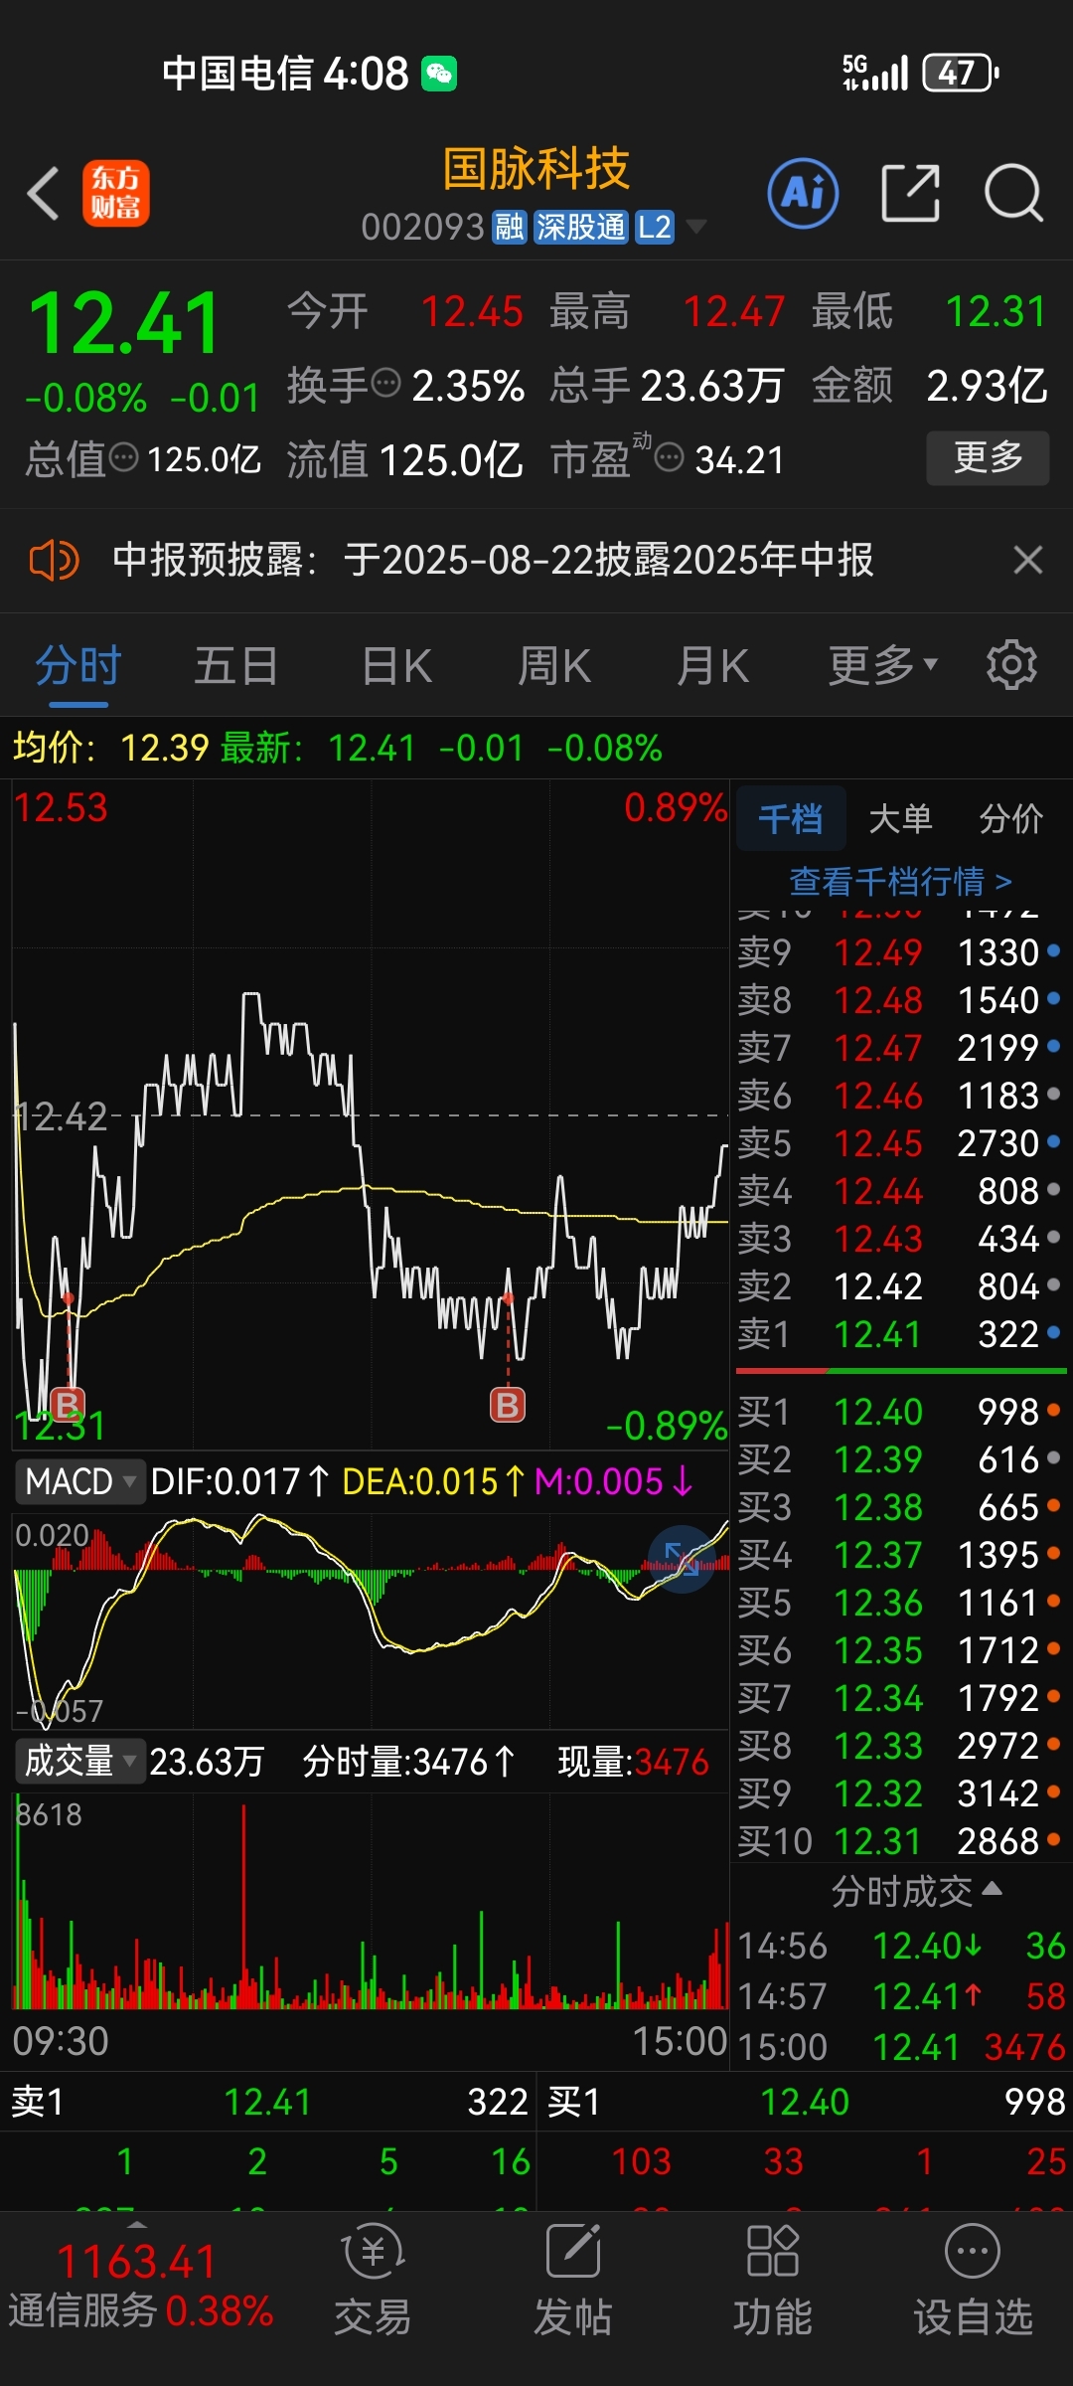Screen dimensions: 1073x2386
Task: Tap the 卖7 12.47 2199 row
Action: [900, 1048]
